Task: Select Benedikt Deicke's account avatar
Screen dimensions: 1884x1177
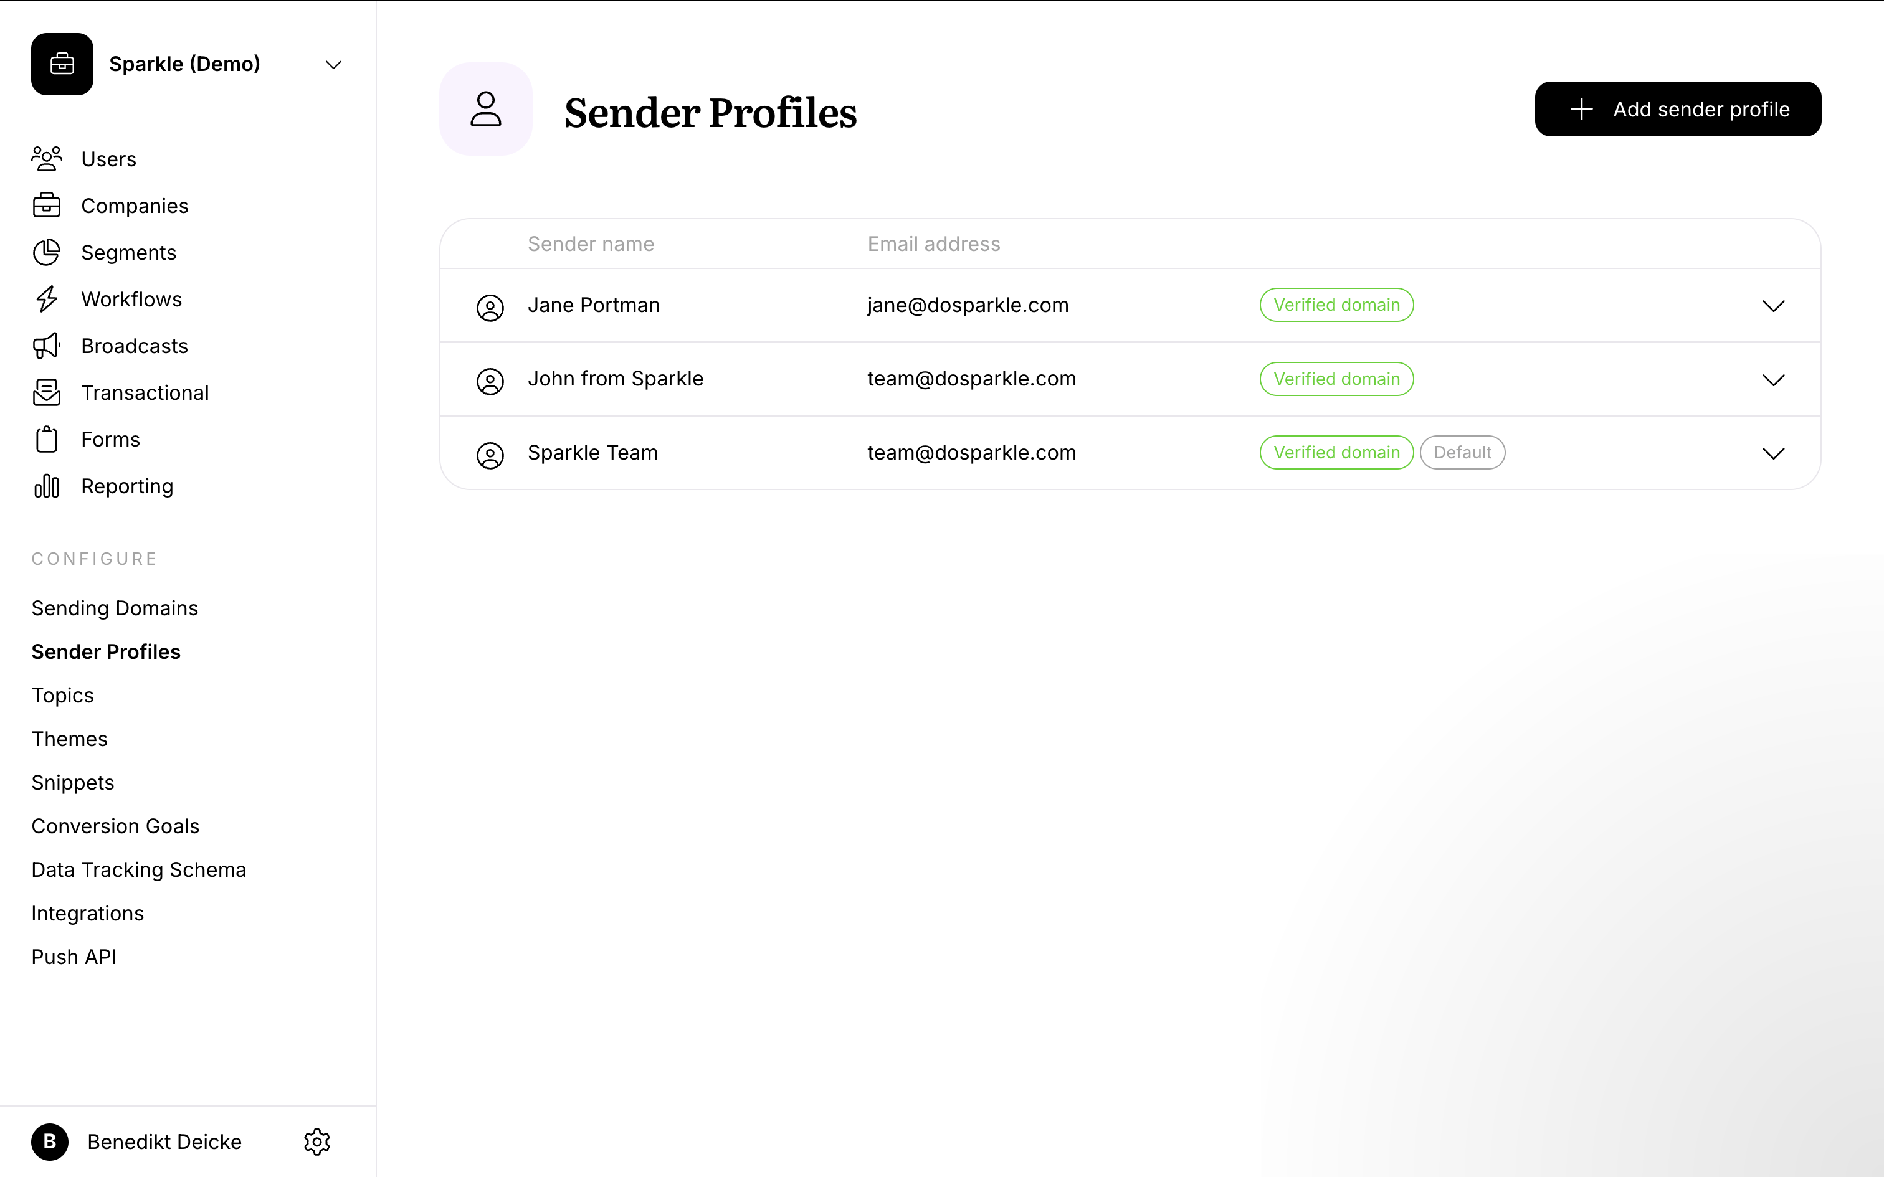Action: [x=50, y=1141]
